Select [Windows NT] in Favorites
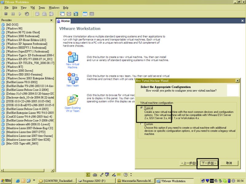The width and height of the screenshot is (246, 184). click(x=14, y=67)
